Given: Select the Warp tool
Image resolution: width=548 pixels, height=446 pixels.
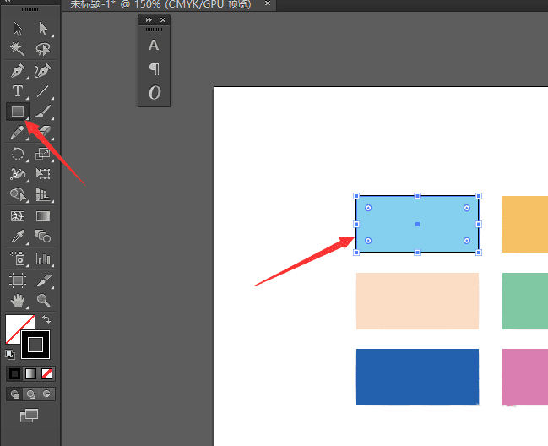Looking at the screenshot, I should [18, 174].
